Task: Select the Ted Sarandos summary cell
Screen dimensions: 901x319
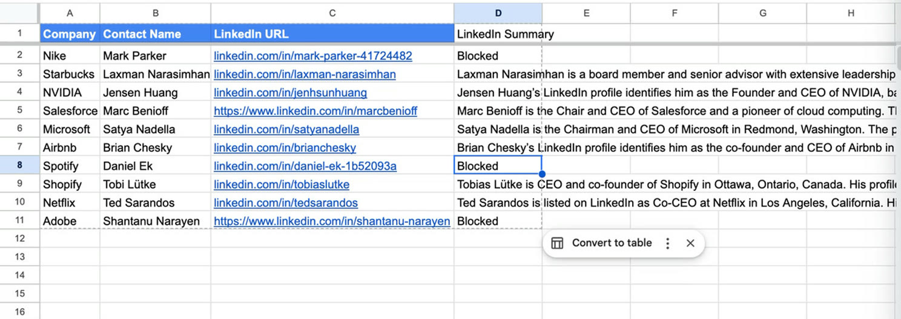Action: click(498, 203)
